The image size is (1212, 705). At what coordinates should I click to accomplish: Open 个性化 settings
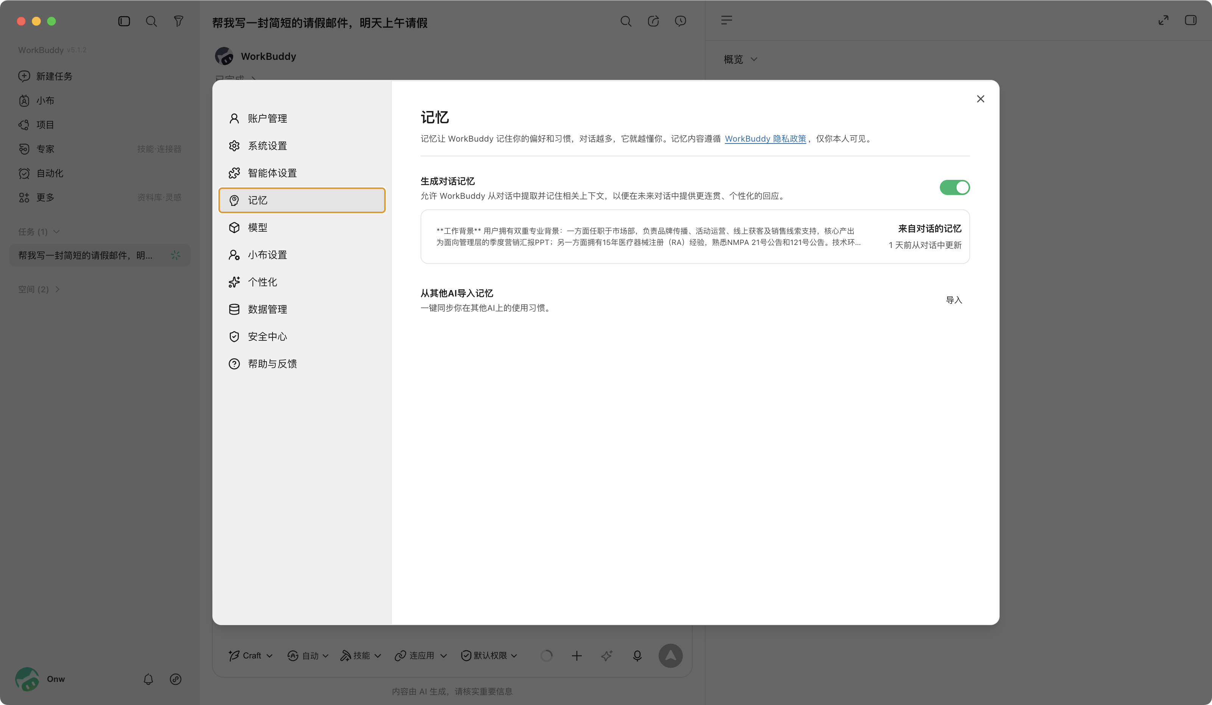click(302, 282)
